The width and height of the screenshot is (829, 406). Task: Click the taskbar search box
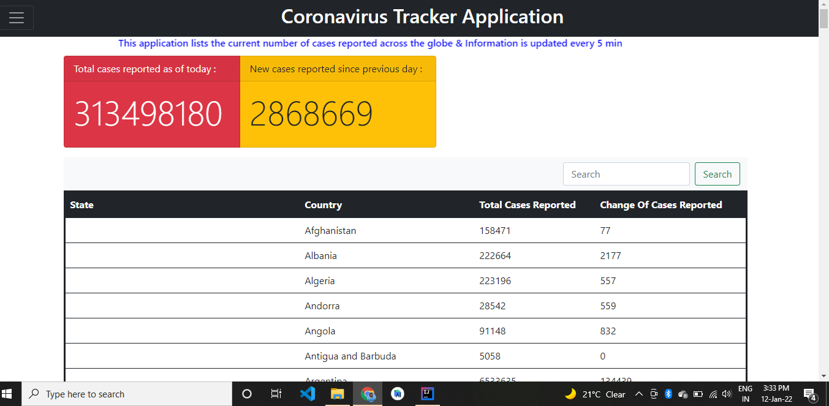[x=127, y=394]
